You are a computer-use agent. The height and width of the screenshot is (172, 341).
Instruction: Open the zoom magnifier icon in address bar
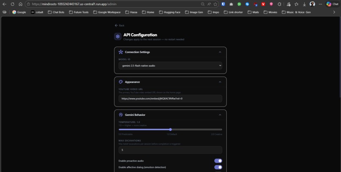[203, 4]
